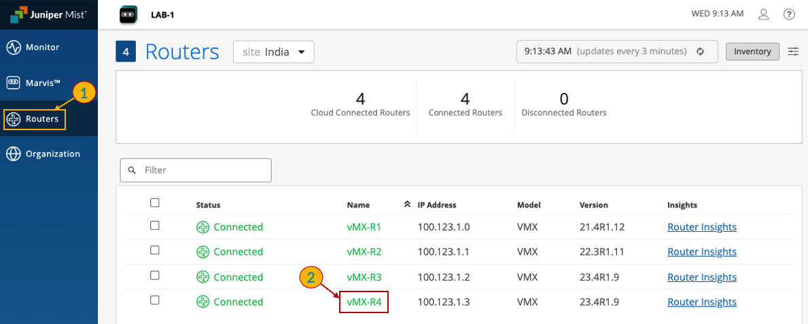This screenshot has height=324, width=808.
Task: Go to Organization in the sidebar
Action: 52,154
